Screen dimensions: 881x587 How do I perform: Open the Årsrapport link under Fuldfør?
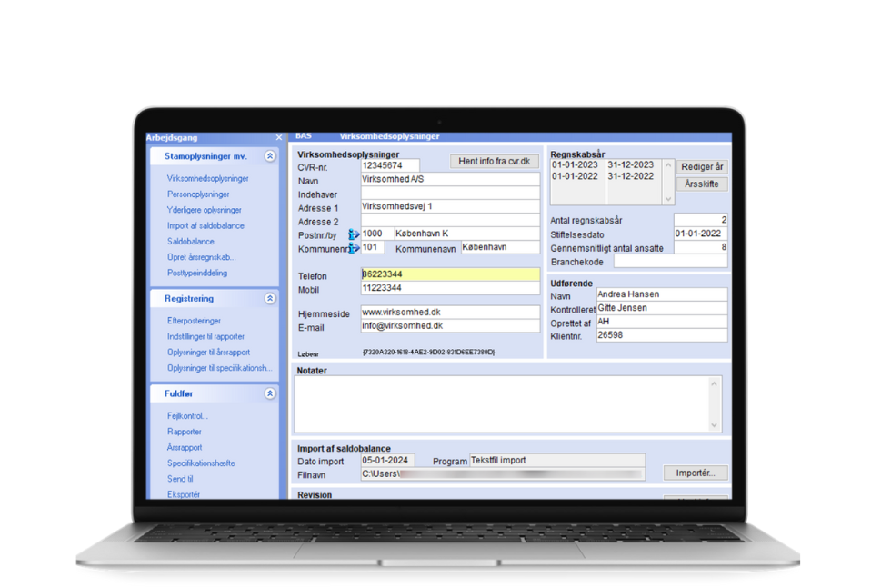(186, 447)
